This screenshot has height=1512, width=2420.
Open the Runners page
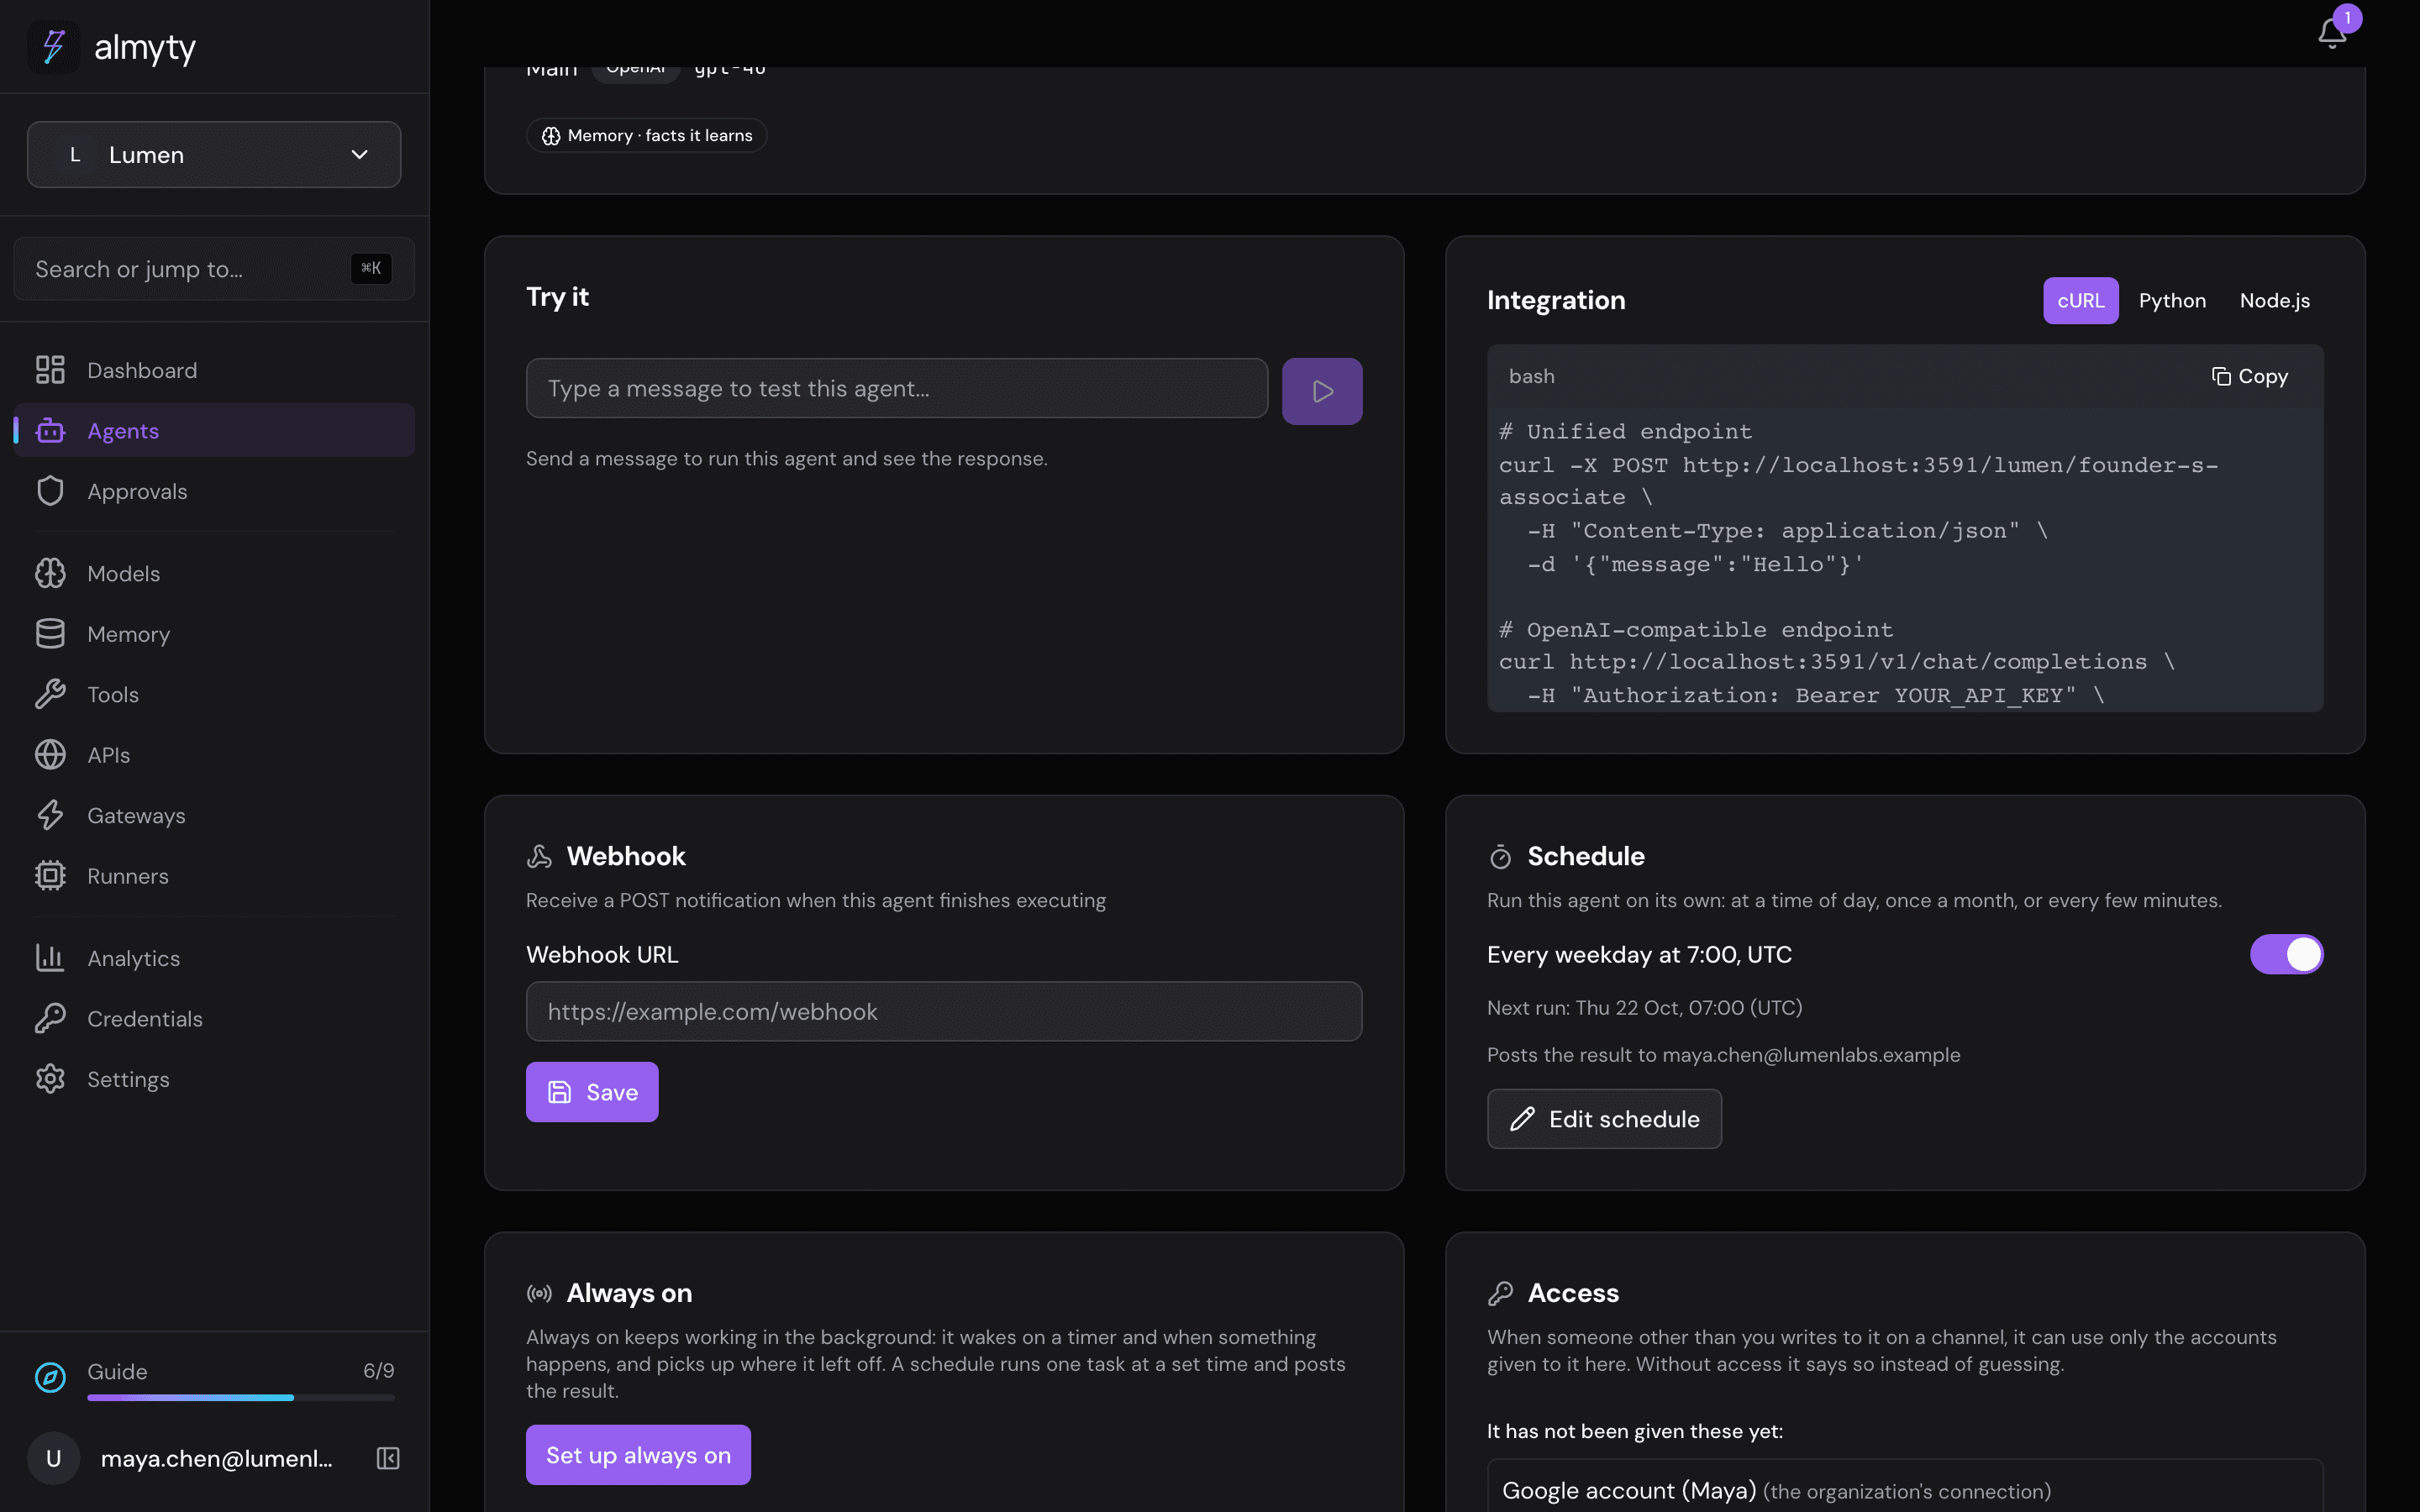pyautogui.click(x=214, y=876)
